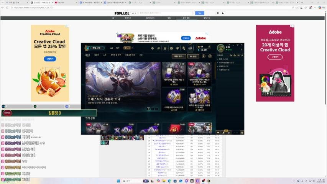327x184 pixels.
Task: Expand the first friend group in the social panel
Action: tap(223, 59)
